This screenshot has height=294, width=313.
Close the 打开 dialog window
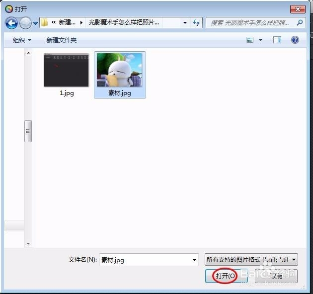(298, 9)
